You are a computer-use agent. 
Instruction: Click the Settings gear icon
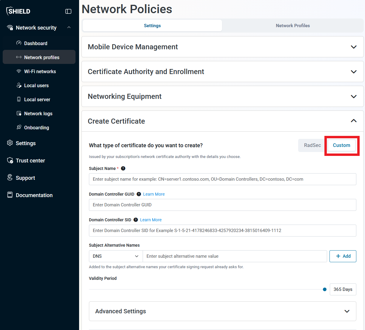pos(10,143)
